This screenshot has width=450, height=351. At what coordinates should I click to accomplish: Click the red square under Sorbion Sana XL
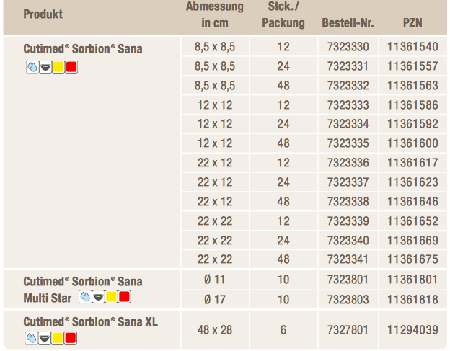point(71,338)
